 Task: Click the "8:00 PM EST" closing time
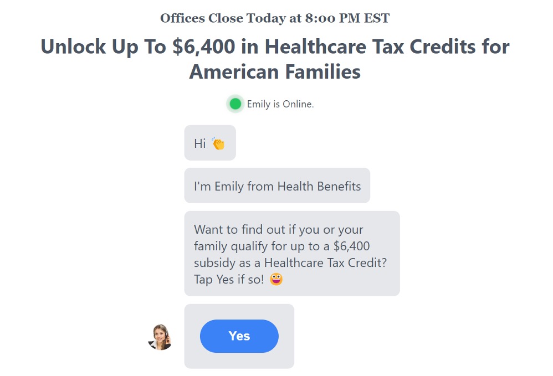[x=347, y=18]
